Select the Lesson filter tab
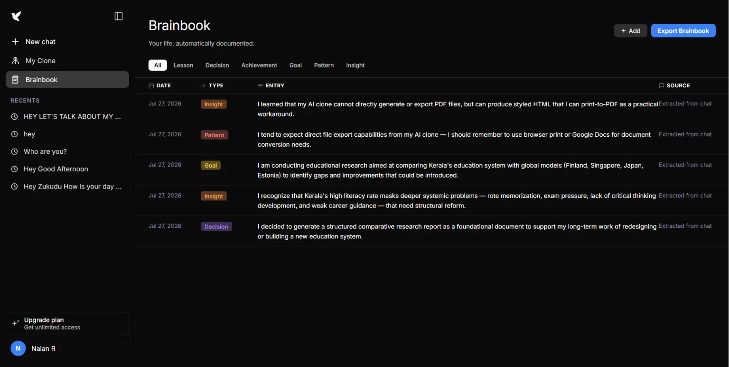Screen dimensions: 729x367 click(x=183, y=65)
